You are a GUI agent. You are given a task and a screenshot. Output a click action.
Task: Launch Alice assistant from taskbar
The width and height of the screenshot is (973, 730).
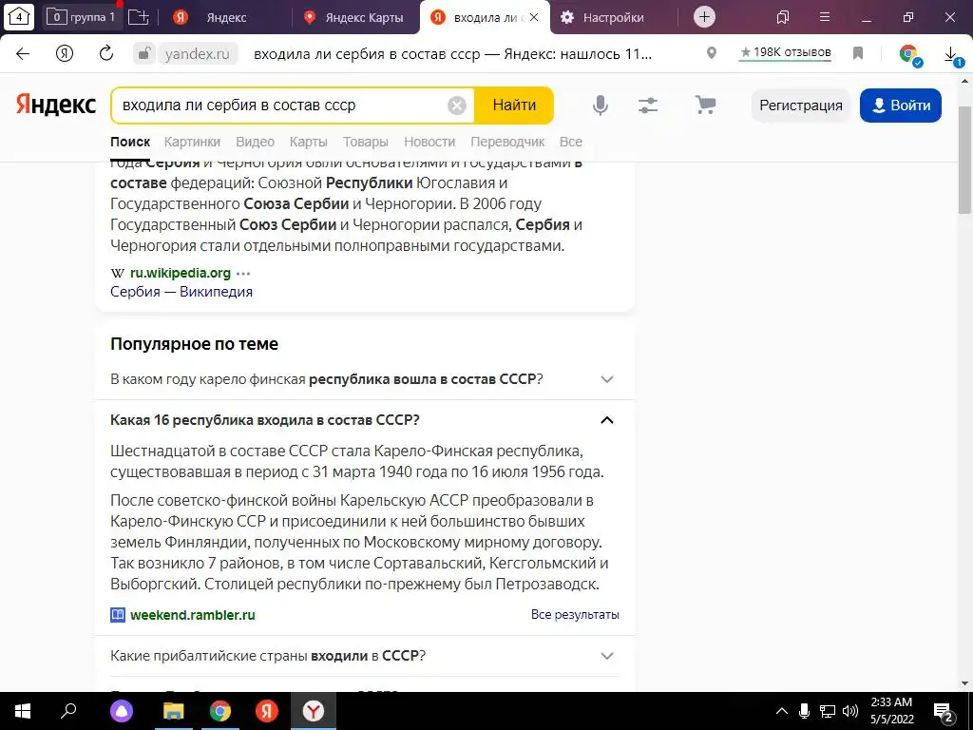pyautogui.click(x=122, y=711)
